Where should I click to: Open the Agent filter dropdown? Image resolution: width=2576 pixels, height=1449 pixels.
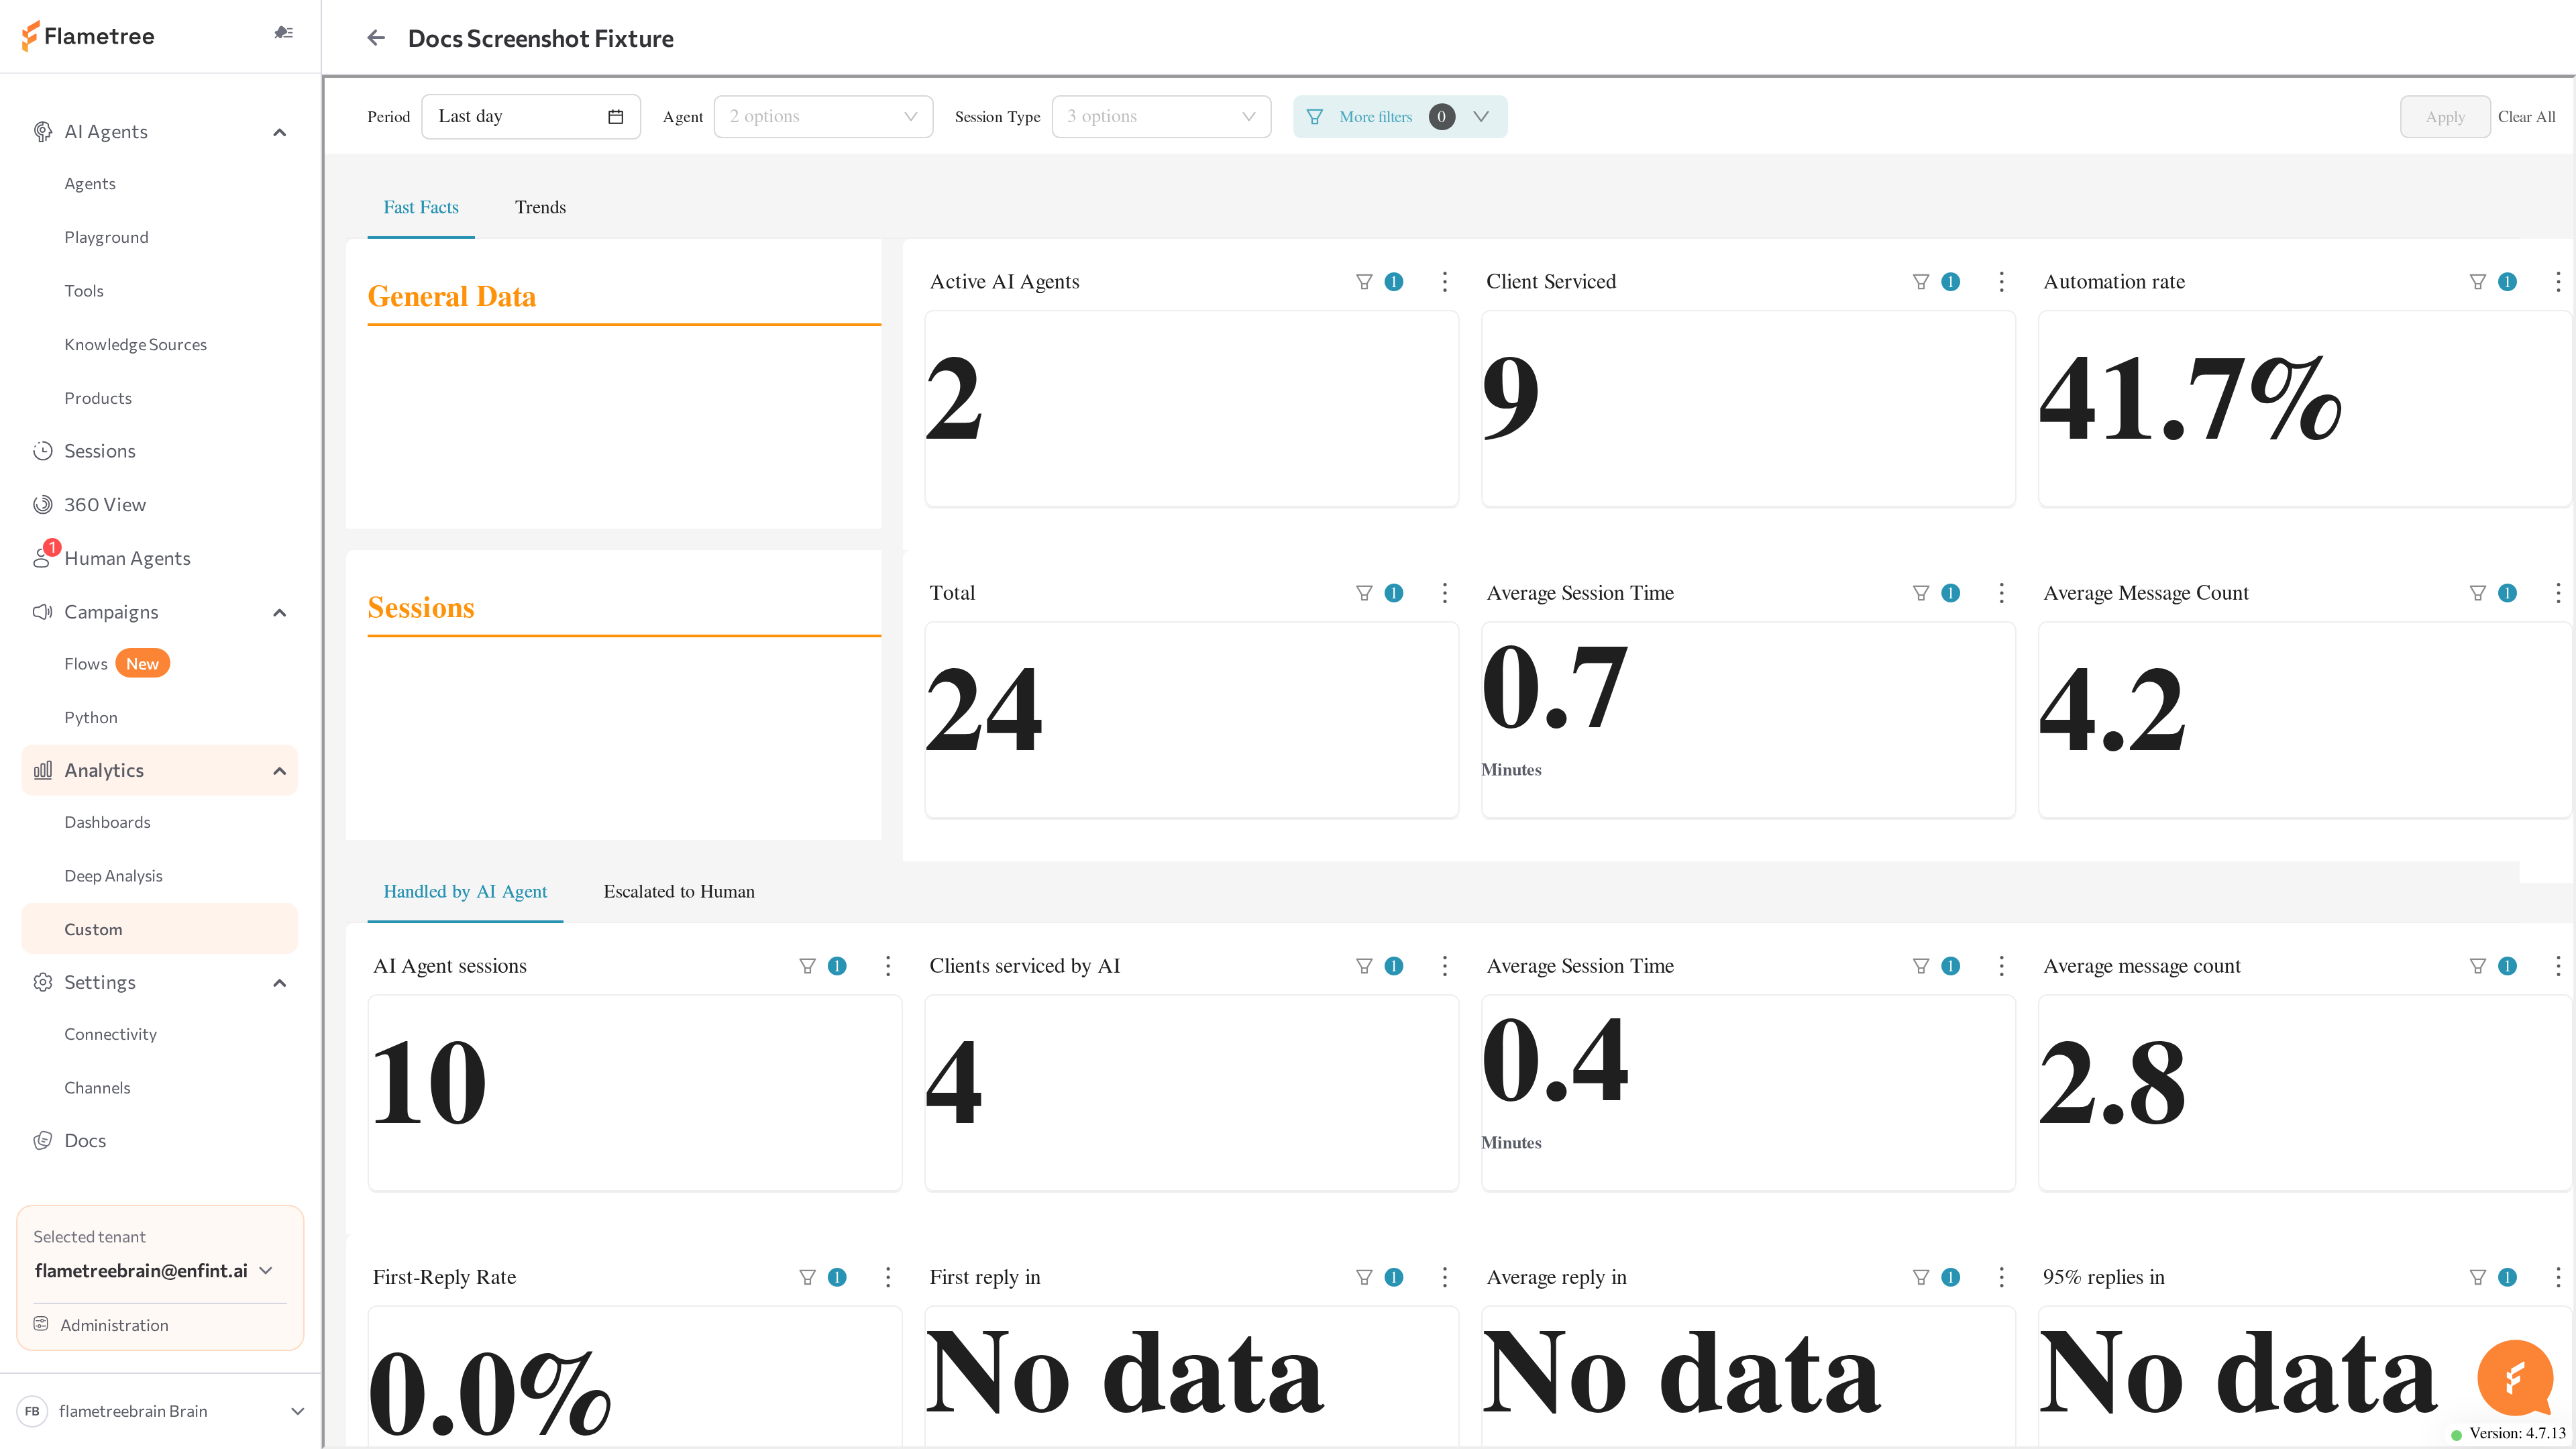click(x=823, y=117)
